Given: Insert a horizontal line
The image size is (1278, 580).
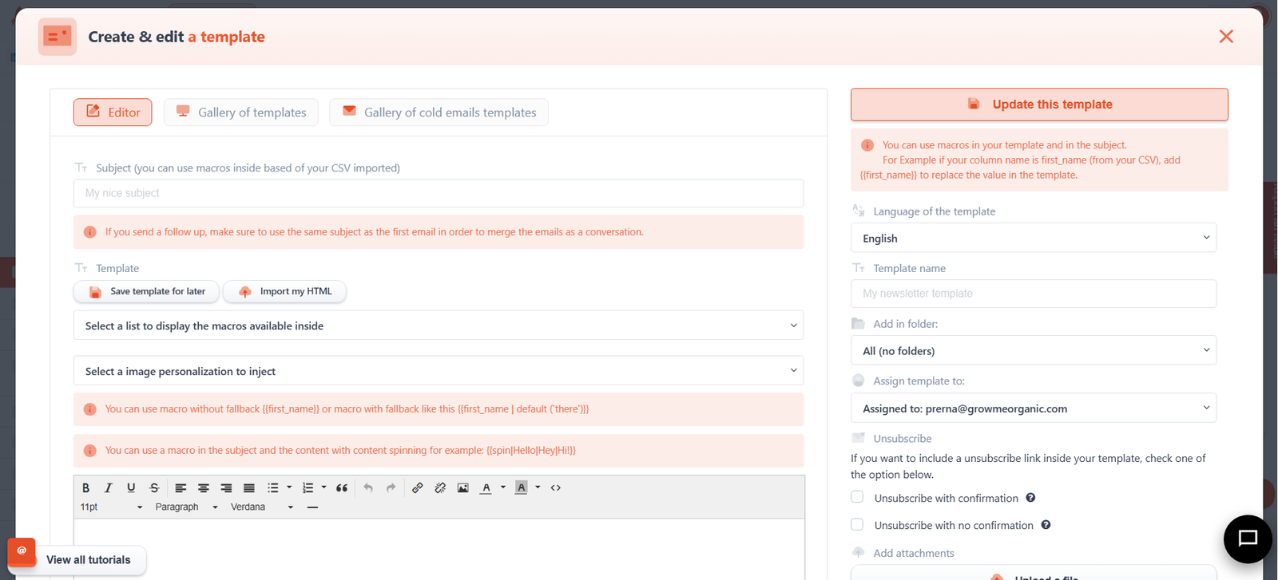Looking at the screenshot, I should coord(312,507).
